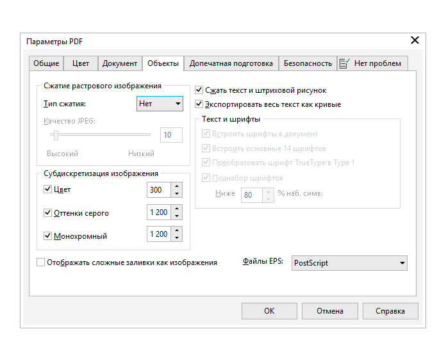The image size is (446, 361).
Task: Enable Отображать сложные заливки как изображения
Action: click(41, 262)
